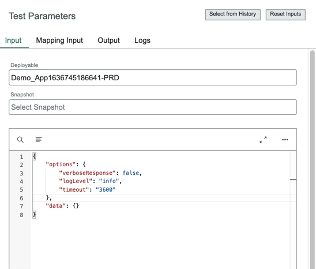Screen dimensions: 316x269
Task: Click the Select from History button
Action: click(x=233, y=14)
